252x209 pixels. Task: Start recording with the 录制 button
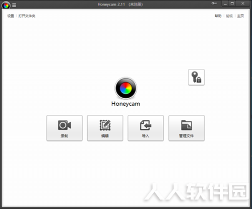pyautogui.click(x=65, y=128)
